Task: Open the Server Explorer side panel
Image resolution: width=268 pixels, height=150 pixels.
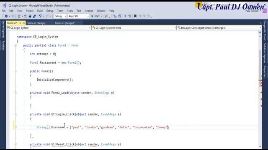Action: 3,29
